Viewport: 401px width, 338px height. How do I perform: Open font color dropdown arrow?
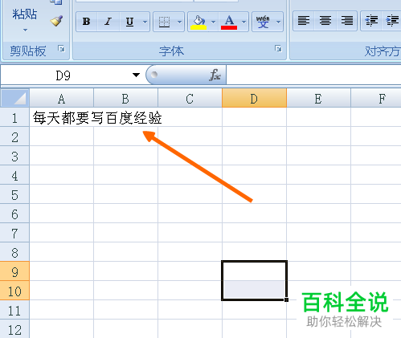click(243, 22)
